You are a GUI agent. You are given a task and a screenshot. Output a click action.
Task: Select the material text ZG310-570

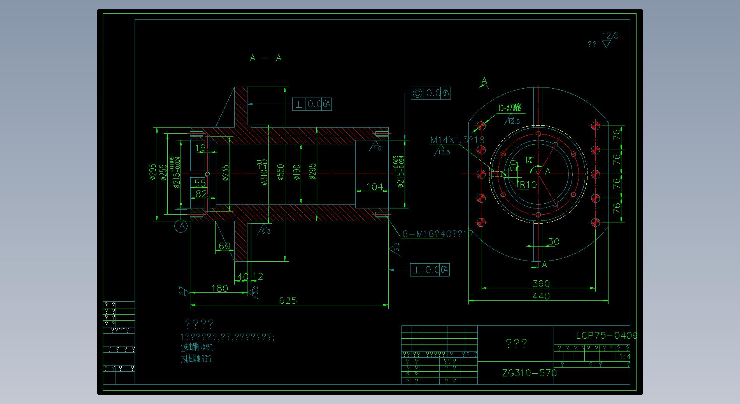tap(529, 373)
